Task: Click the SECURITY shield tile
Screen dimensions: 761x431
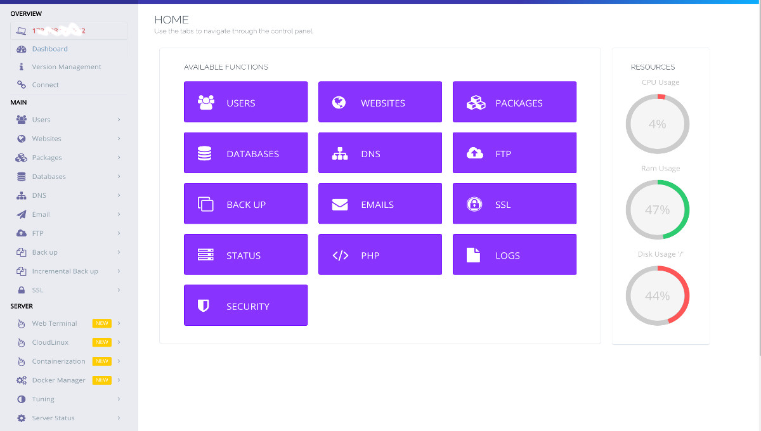Action: (245, 305)
